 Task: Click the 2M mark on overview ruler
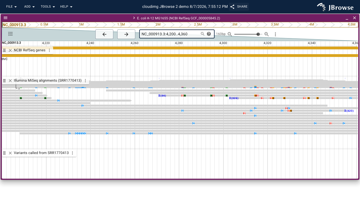tap(158, 24)
